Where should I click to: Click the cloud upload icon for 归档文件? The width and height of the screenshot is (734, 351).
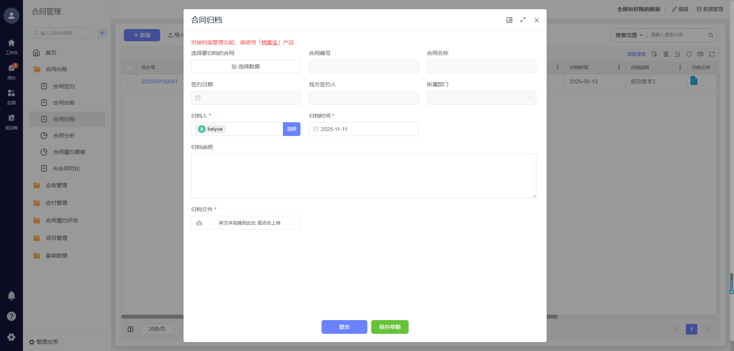click(x=199, y=223)
